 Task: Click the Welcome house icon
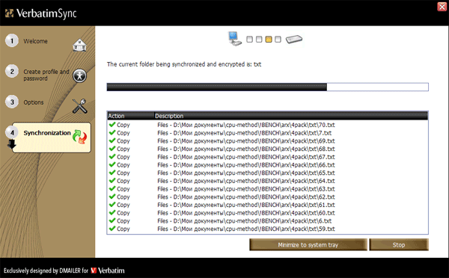pos(79,45)
